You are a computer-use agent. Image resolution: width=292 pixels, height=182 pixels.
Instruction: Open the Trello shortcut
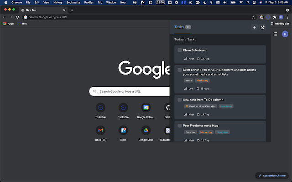tap(123, 130)
